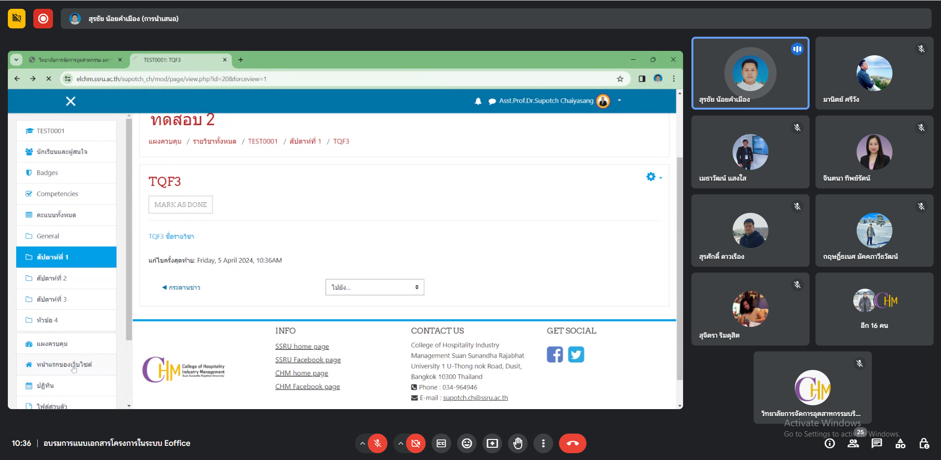Turn on the camera
The image size is (941, 460).
pyautogui.click(x=416, y=443)
